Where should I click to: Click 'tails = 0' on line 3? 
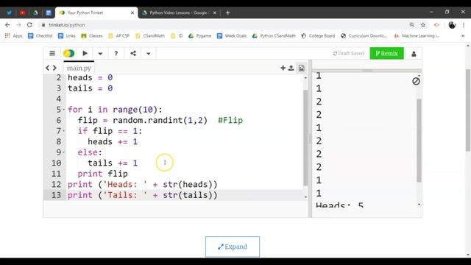click(90, 88)
